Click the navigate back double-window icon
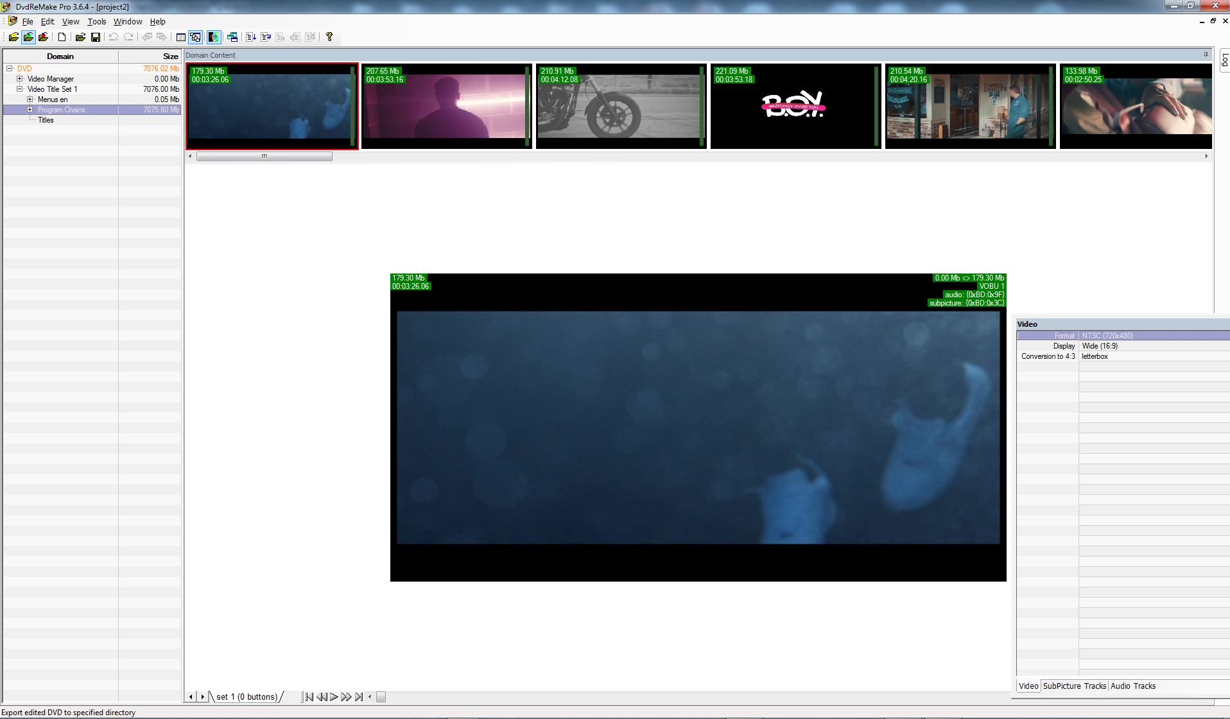This screenshot has width=1230, height=719. tap(147, 37)
